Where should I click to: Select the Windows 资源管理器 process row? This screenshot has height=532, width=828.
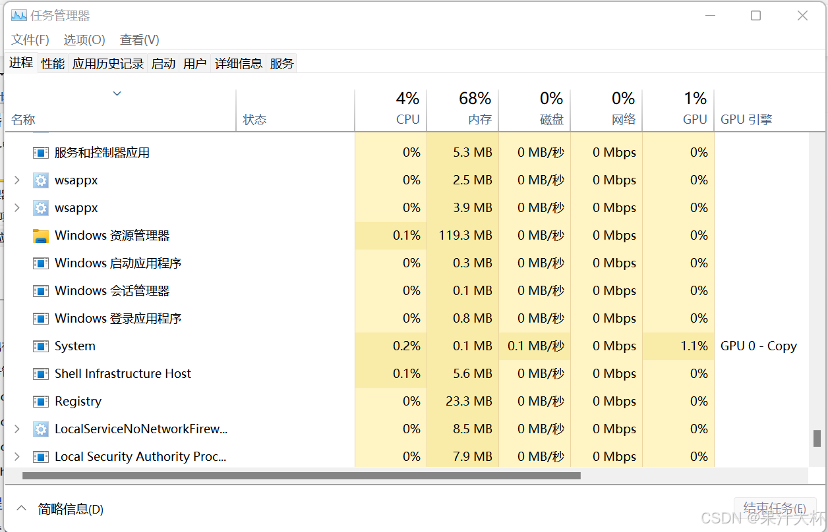[406, 236]
